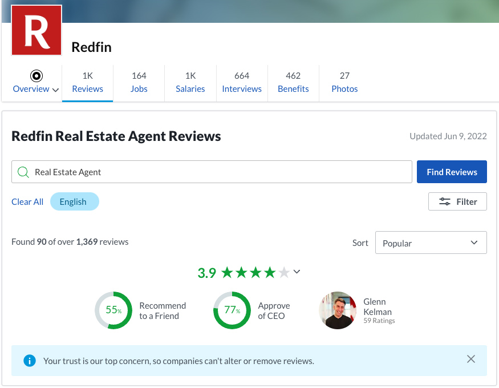Viewport: 499px width, 388px height.
Task: Remove the English filter chip
Action: [75, 201]
